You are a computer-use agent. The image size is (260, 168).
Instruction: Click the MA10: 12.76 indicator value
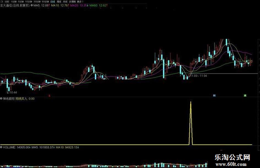tap(60, 5)
